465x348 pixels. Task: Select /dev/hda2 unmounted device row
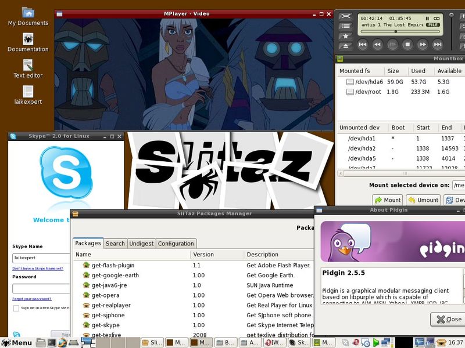401,148
